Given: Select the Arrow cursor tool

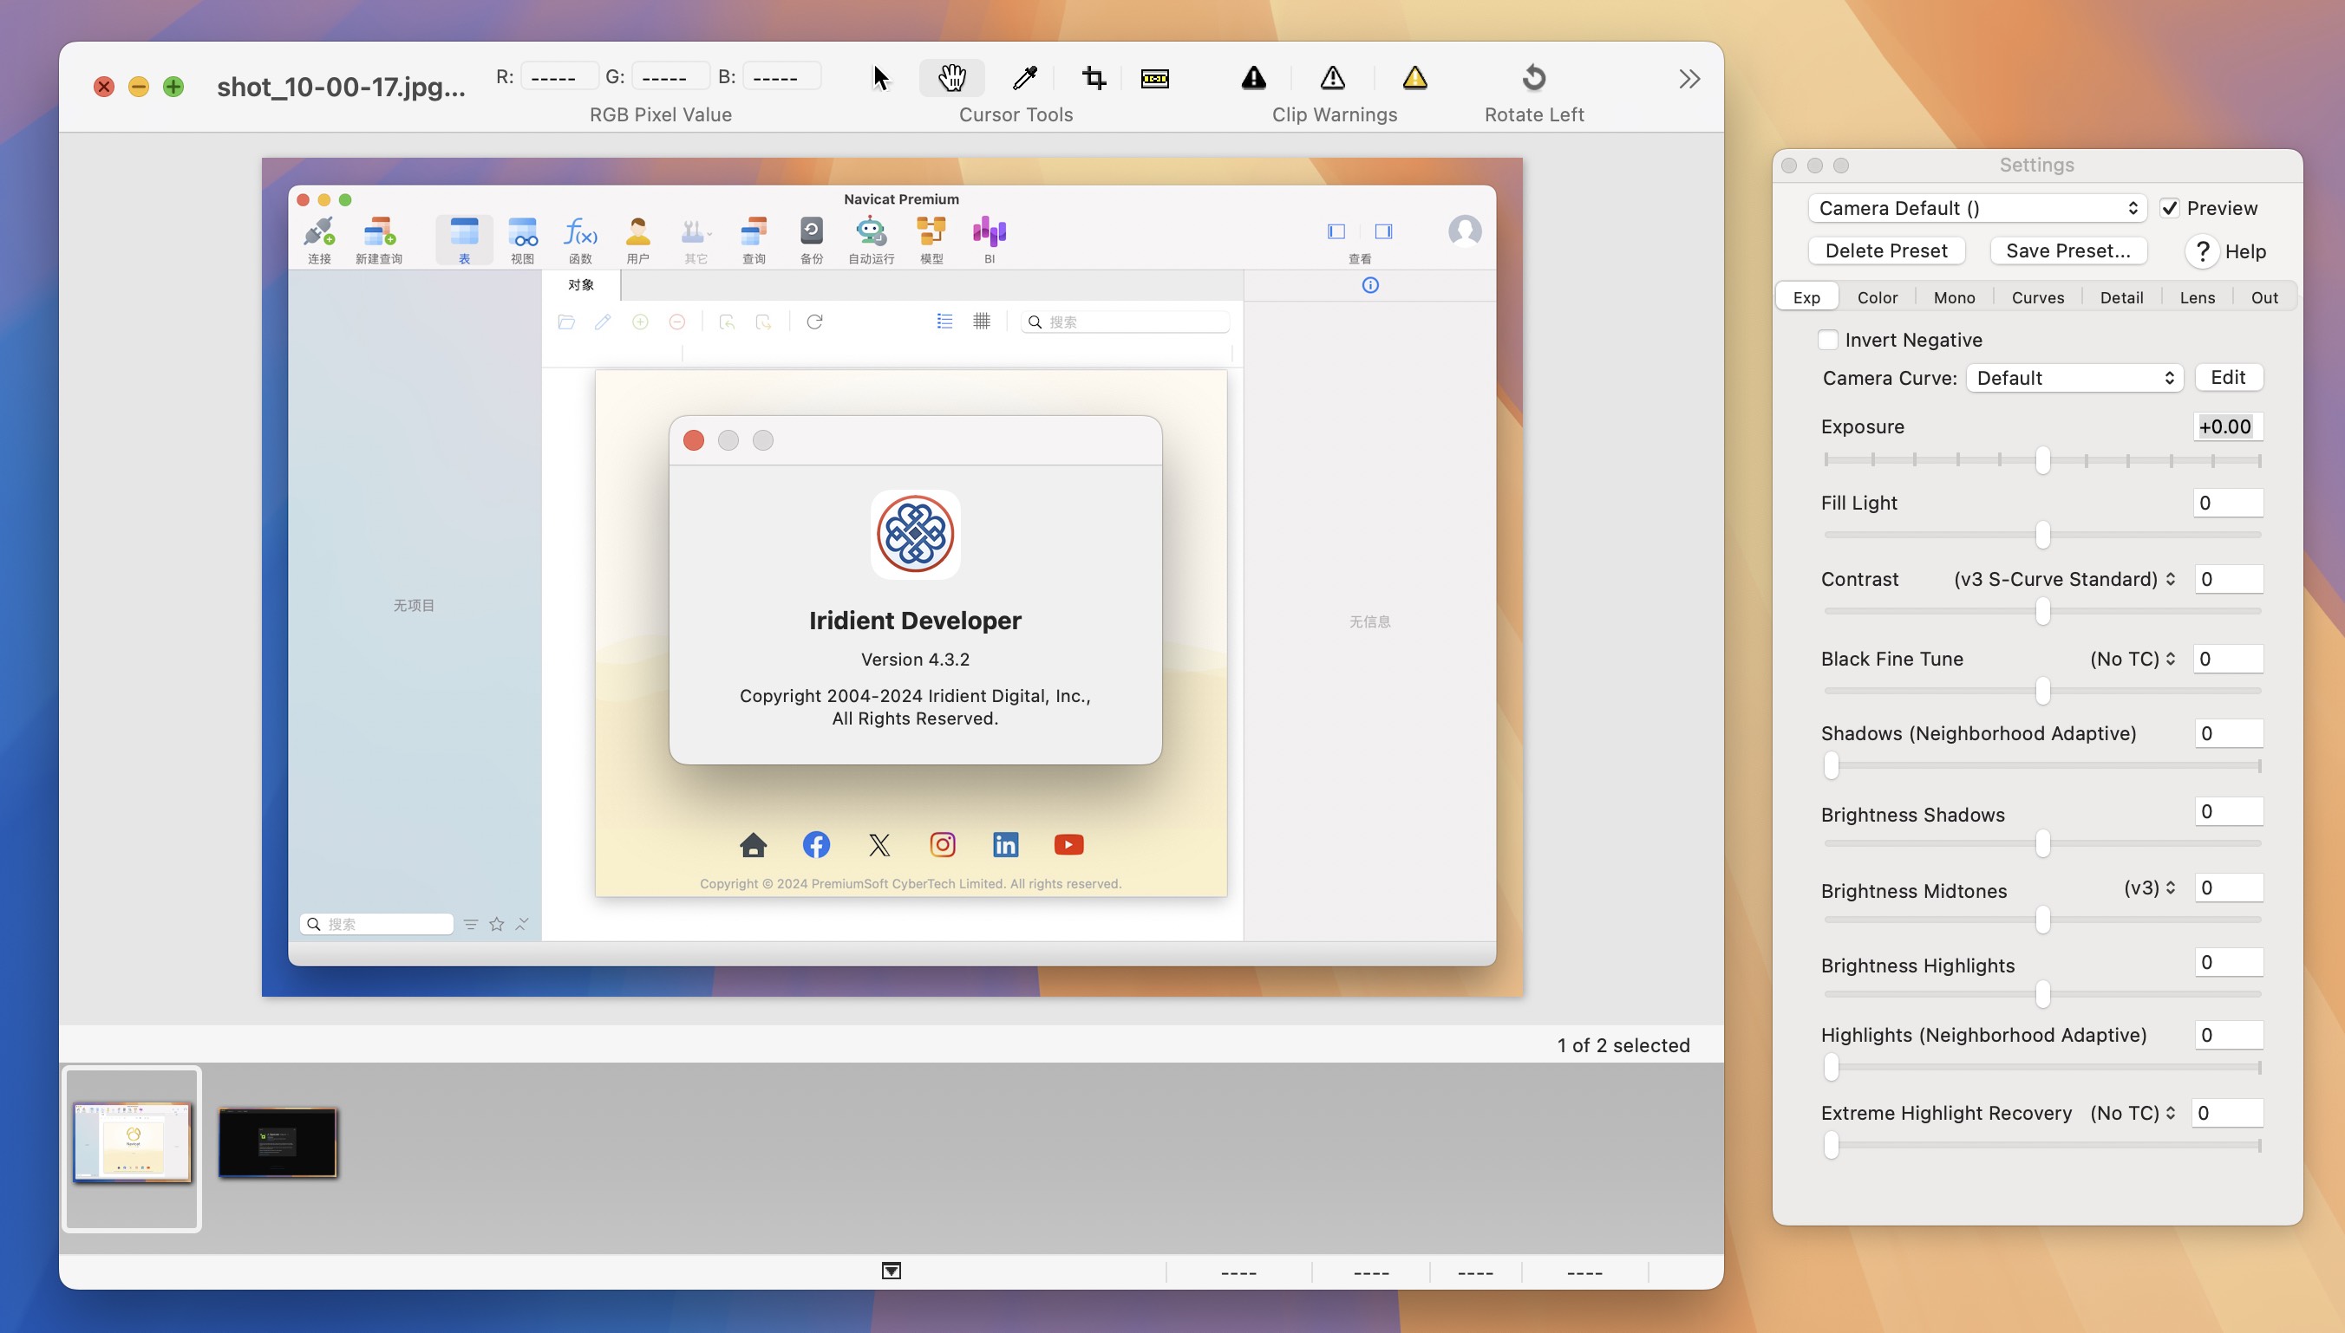Looking at the screenshot, I should pos(879,75).
